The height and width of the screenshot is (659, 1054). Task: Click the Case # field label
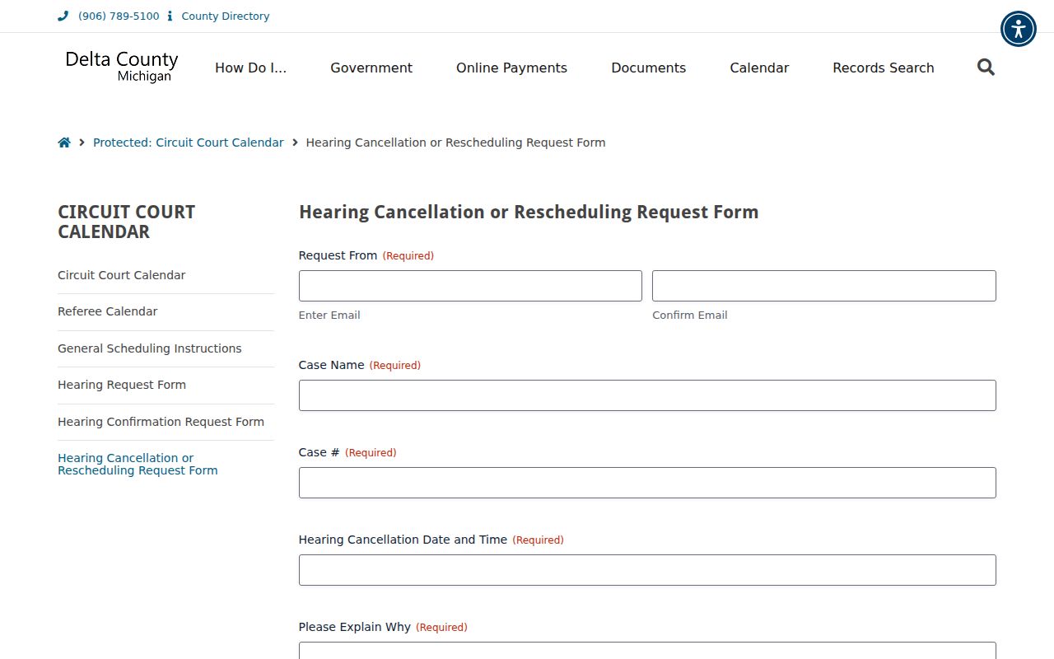coord(319,452)
